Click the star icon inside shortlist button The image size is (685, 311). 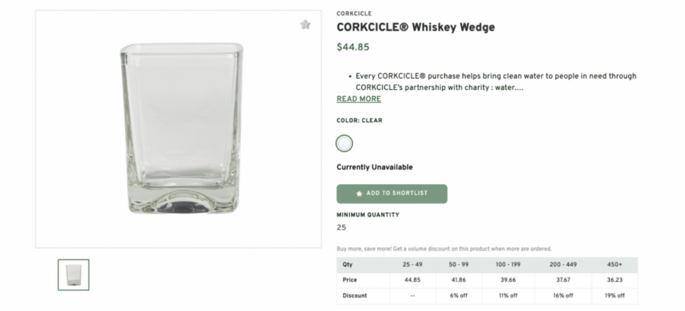pyautogui.click(x=359, y=194)
